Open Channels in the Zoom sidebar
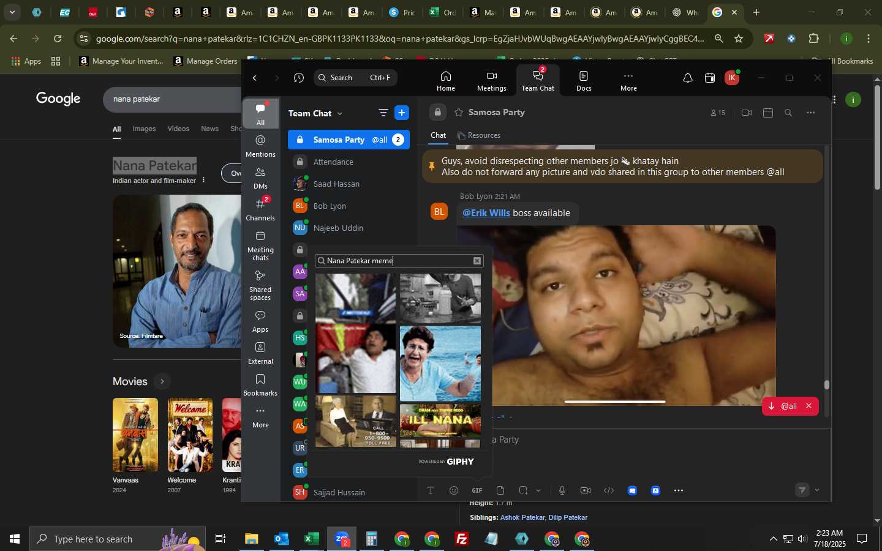The width and height of the screenshot is (882, 551). coord(260,210)
